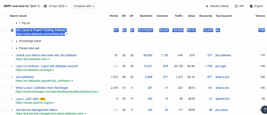Click the Volume column header
The width and height of the screenshot is (267, 115).
(x=260, y=16)
